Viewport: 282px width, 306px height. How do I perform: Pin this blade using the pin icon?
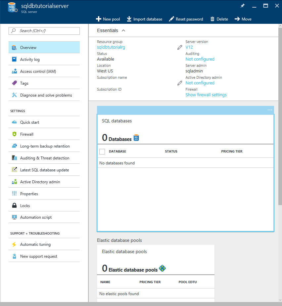[242, 6]
